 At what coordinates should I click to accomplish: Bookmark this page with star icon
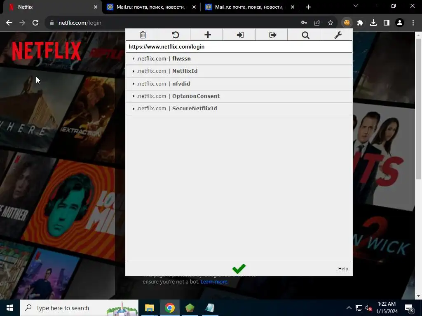(x=331, y=23)
